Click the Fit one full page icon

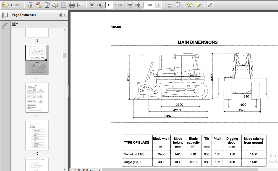tap(178, 5)
